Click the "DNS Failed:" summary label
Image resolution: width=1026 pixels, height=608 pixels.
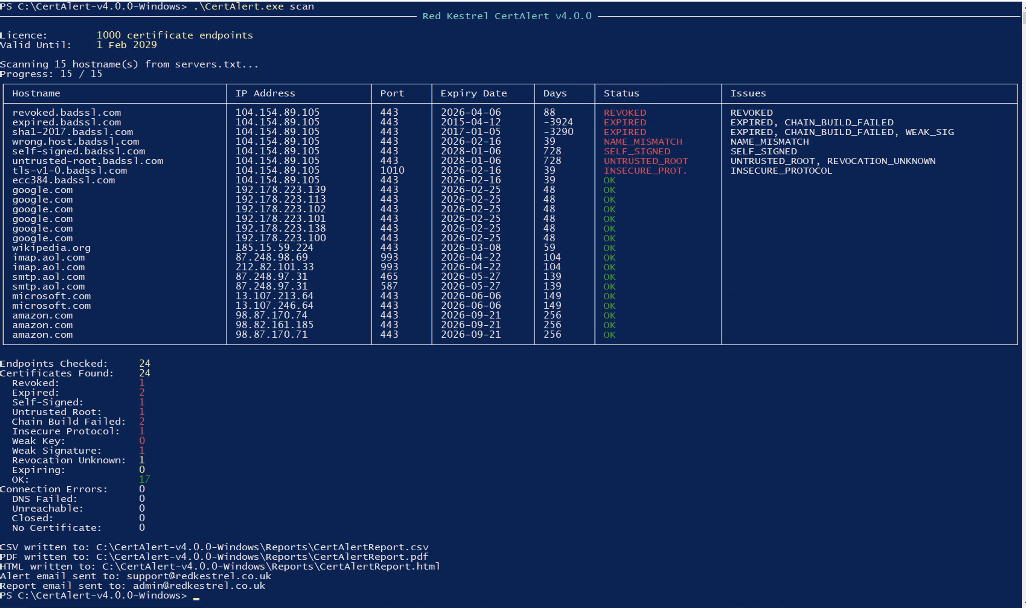coord(45,499)
